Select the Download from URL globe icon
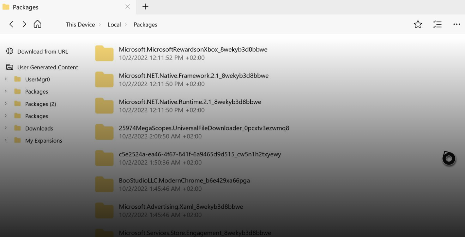The height and width of the screenshot is (237, 465). [9, 51]
